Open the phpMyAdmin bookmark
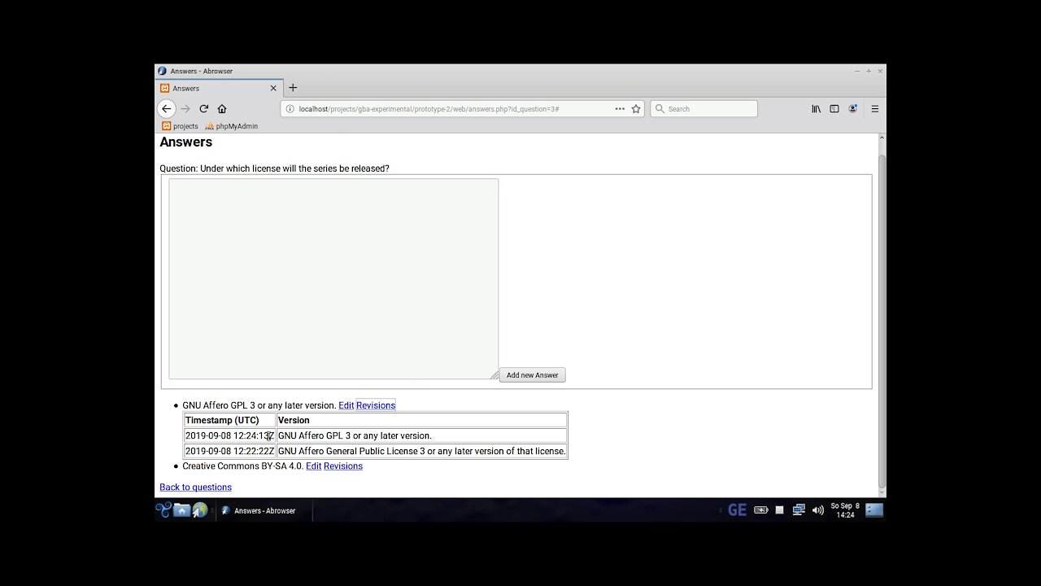 [232, 126]
